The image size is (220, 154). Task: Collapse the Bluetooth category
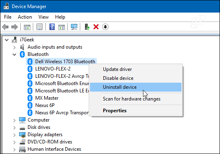tap(15, 54)
